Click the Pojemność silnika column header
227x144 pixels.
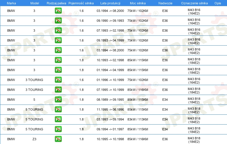(x=81, y=3)
